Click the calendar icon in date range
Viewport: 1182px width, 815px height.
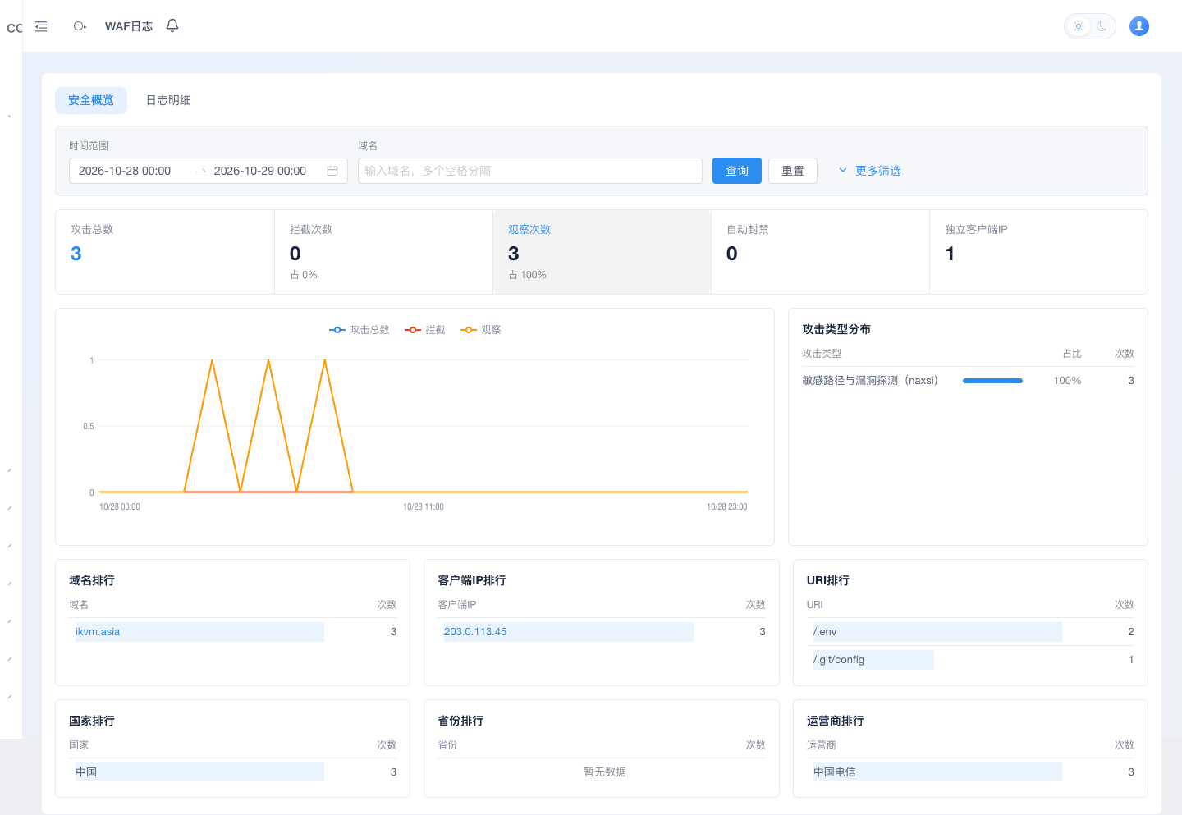click(x=332, y=171)
